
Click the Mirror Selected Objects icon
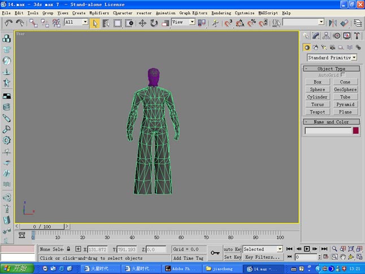pyautogui.click(x=333, y=23)
